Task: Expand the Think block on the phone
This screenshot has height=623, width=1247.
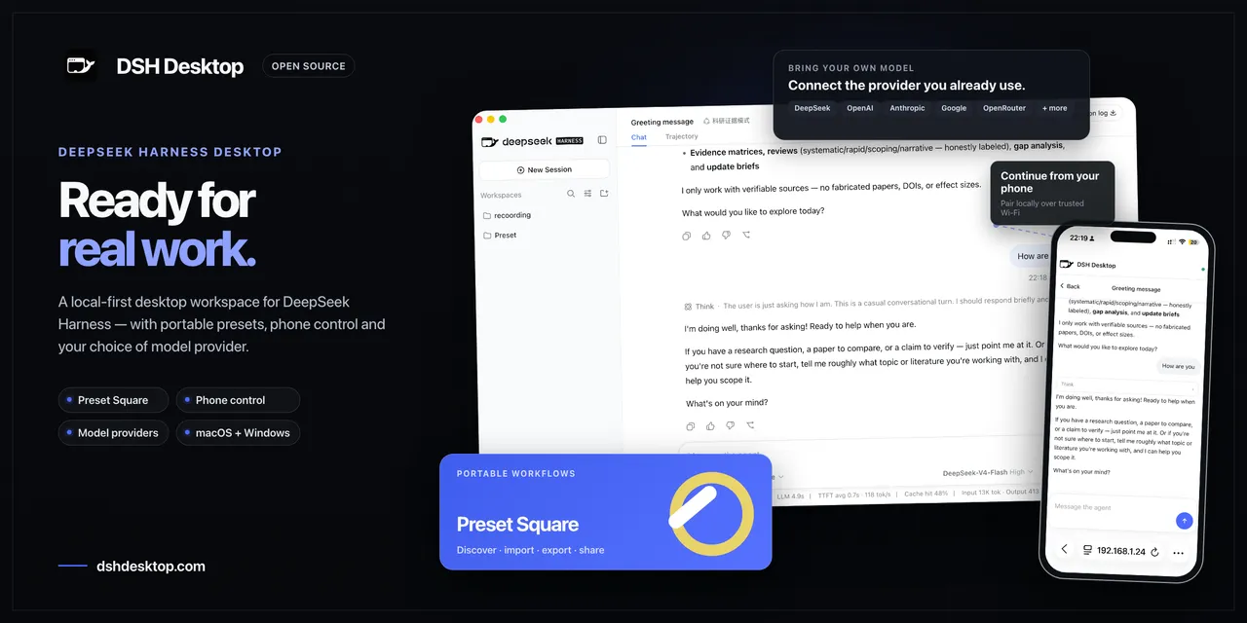Action: [1125, 385]
